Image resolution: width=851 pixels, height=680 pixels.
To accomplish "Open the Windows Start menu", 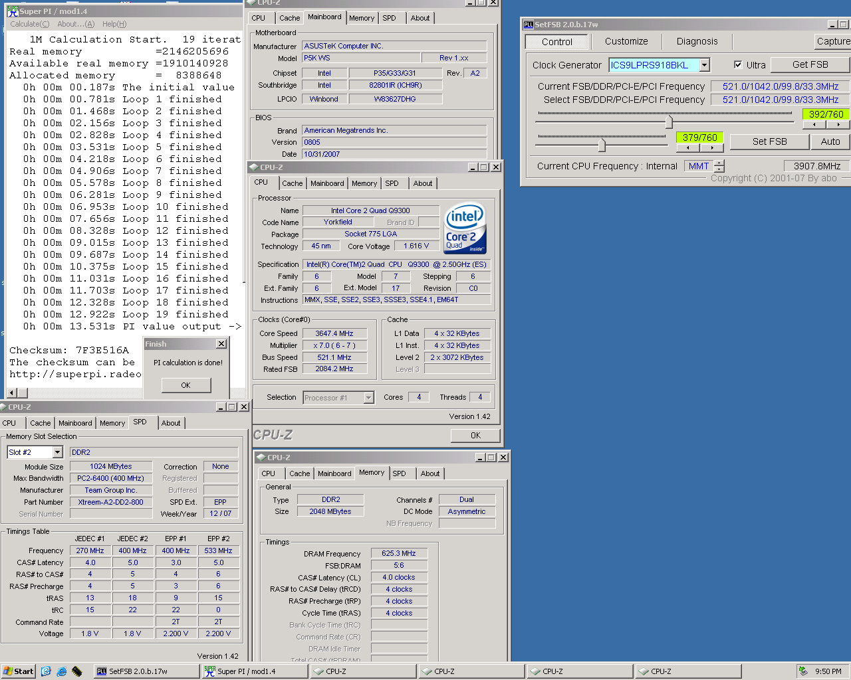I will pyautogui.click(x=19, y=671).
